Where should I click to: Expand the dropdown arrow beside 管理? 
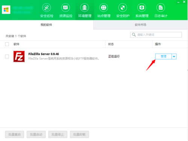click(174, 57)
